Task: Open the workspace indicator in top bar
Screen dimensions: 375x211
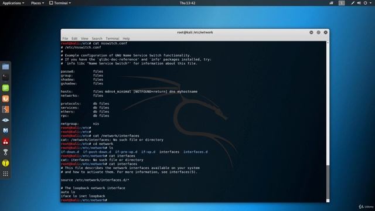Action: pyautogui.click(x=342, y=3)
